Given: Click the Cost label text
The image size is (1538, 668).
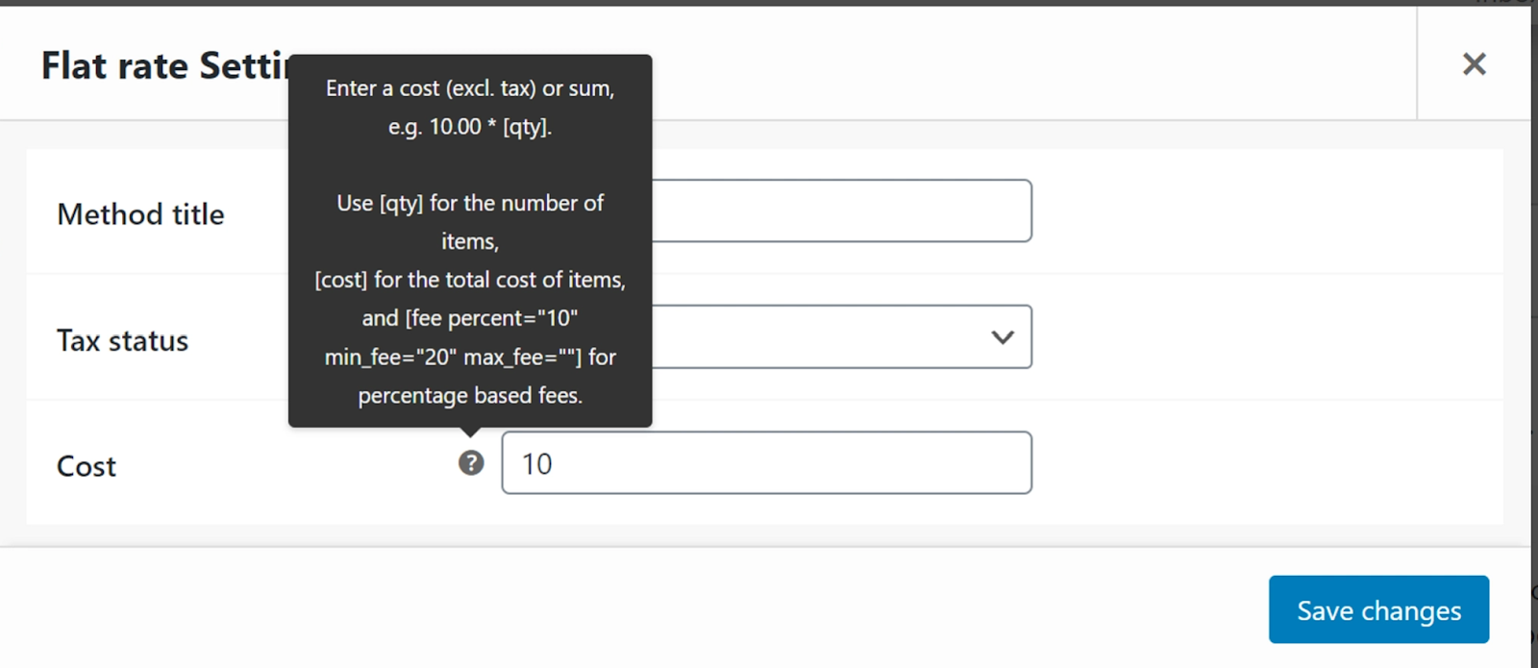Looking at the screenshot, I should pos(87,466).
